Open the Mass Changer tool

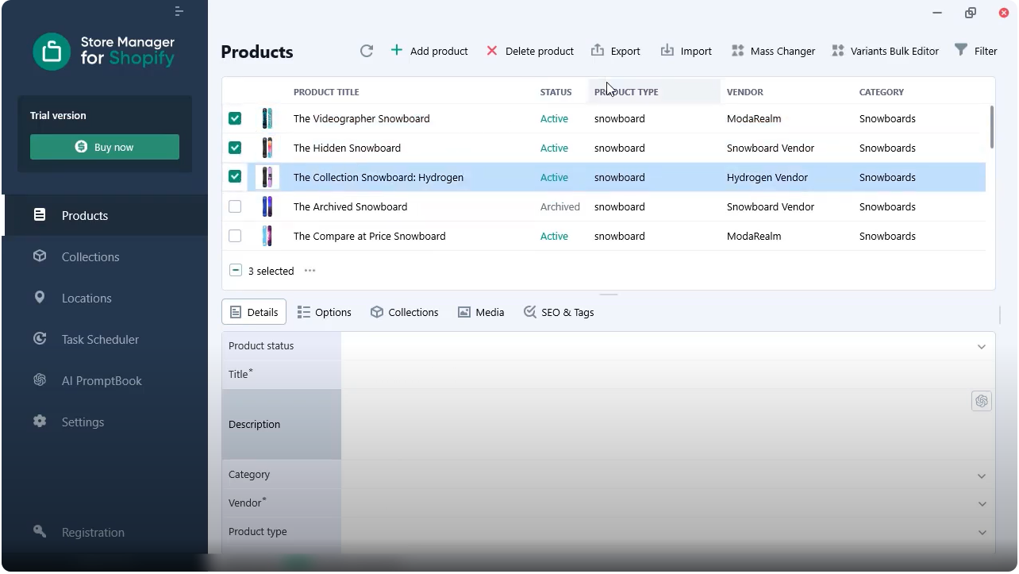[773, 51]
